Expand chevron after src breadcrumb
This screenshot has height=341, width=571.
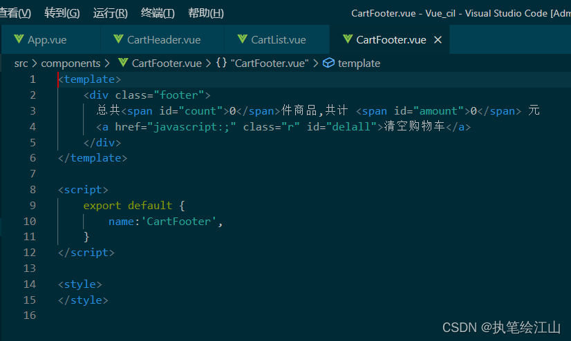pyautogui.click(x=35, y=64)
